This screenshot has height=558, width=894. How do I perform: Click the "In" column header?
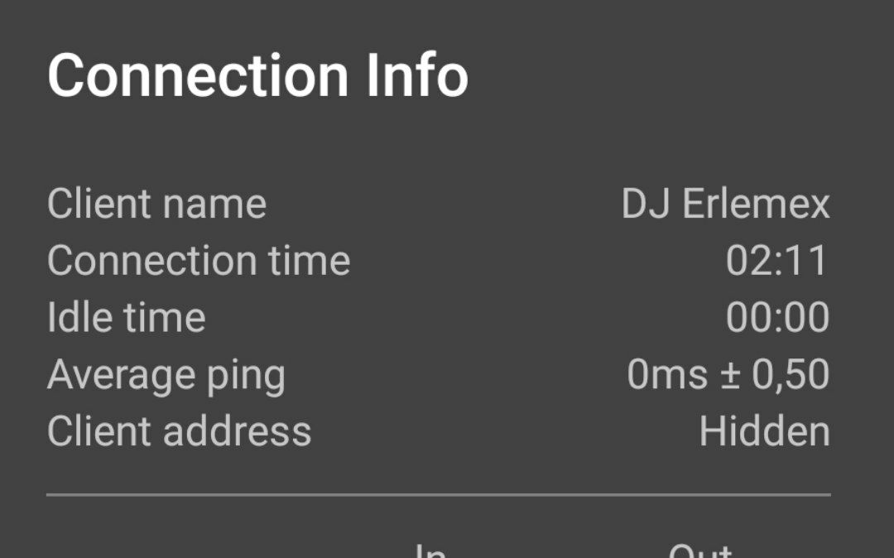(x=430, y=550)
